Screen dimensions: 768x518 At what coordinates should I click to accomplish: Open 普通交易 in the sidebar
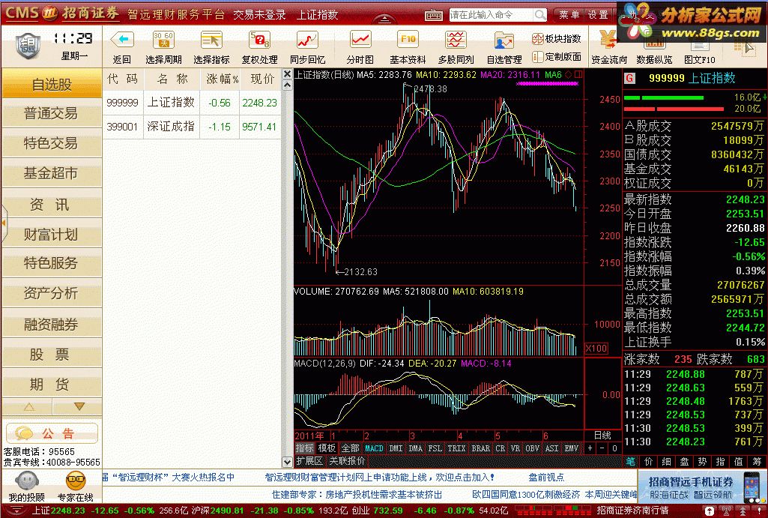pos(52,114)
